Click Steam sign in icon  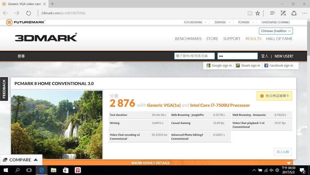click(x=238, y=65)
